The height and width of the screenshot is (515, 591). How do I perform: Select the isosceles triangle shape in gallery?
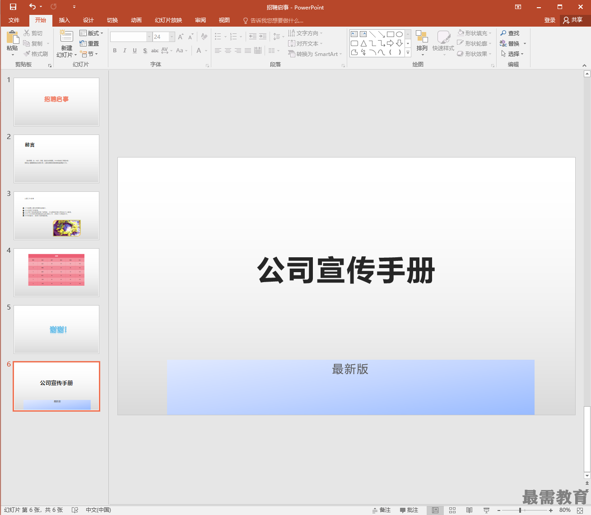pos(363,43)
